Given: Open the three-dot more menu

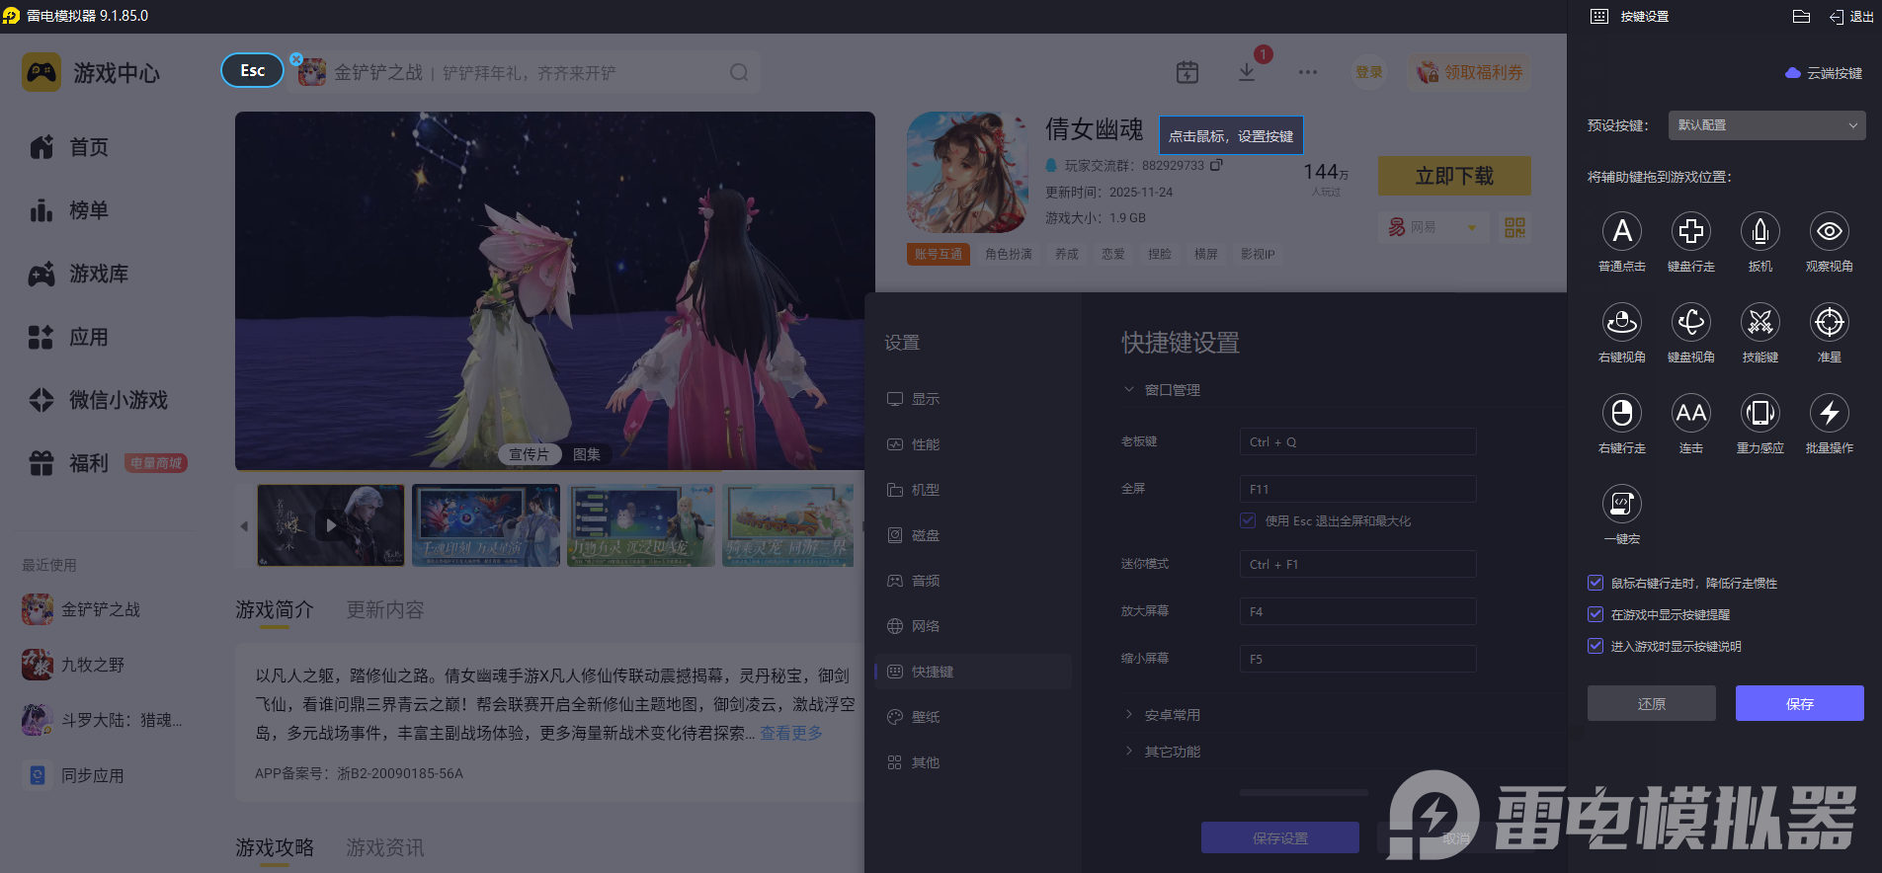Looking at the screenshot, I should coord(1308,72).
